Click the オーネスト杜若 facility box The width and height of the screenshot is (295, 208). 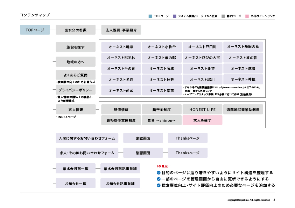point(162,80)
